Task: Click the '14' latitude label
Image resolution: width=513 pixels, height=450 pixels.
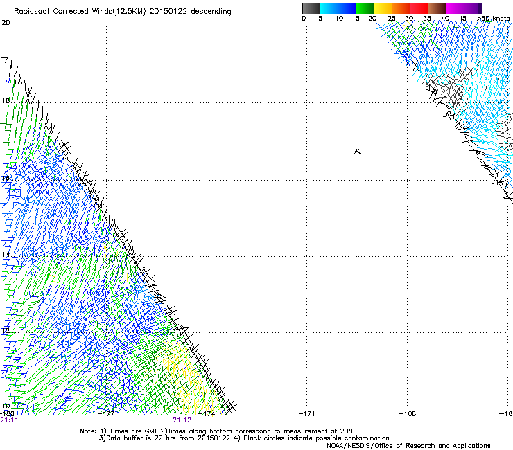Action: pos(6,255)
